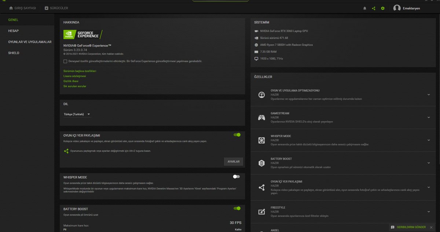
Task: Click Sürüm 3.23.0.74 text
Action: [75, 49]
